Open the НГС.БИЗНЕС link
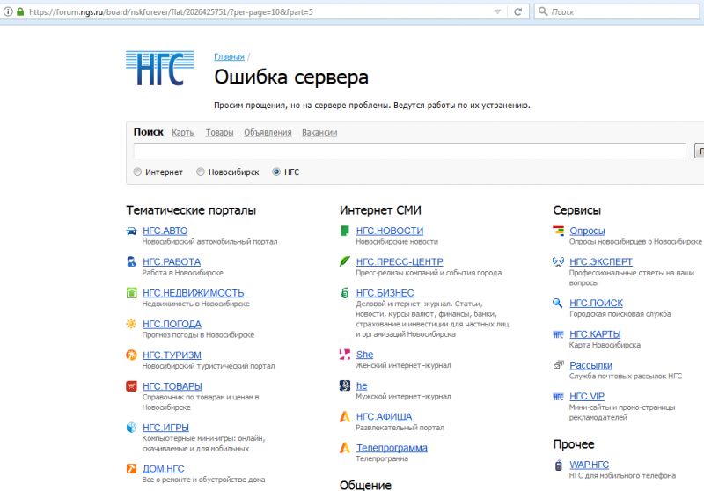The height and width of the screenshot is (491, 704). pyautogui.click(x=385, y=293)
